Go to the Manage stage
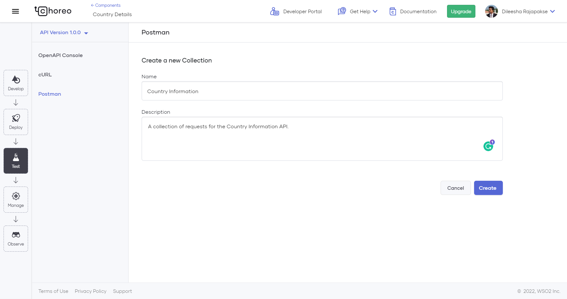The image size is (567, 299). 16,199
